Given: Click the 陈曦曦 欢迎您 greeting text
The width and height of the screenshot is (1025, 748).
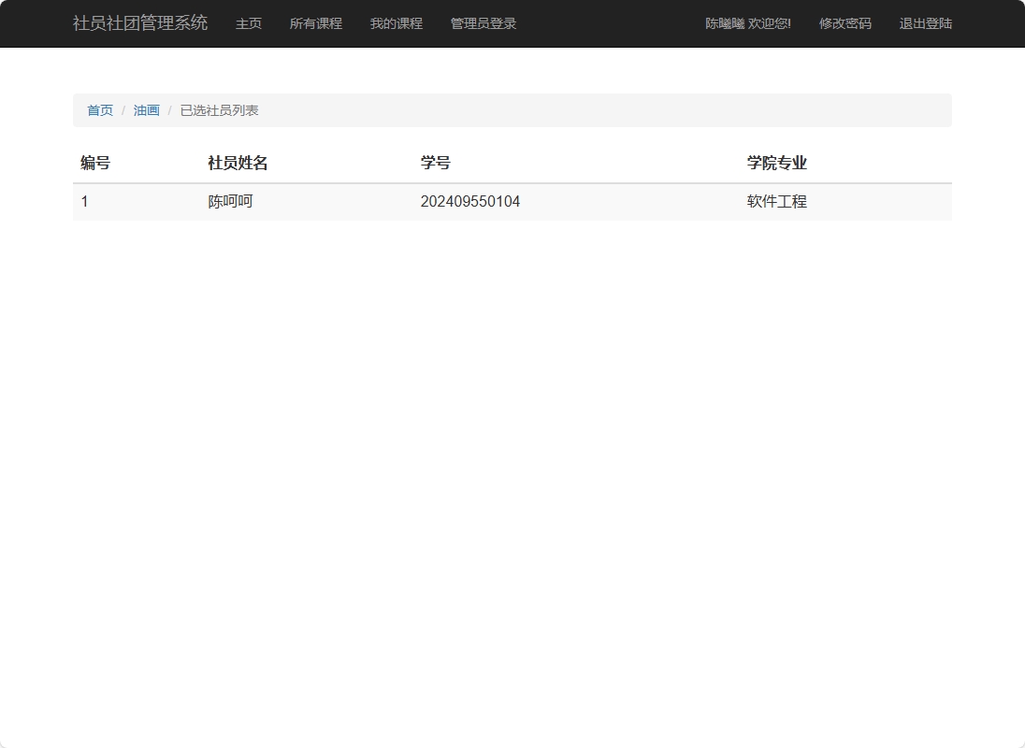Looking at the screenshot, I should pyautogui.click(x=746, y=23).
